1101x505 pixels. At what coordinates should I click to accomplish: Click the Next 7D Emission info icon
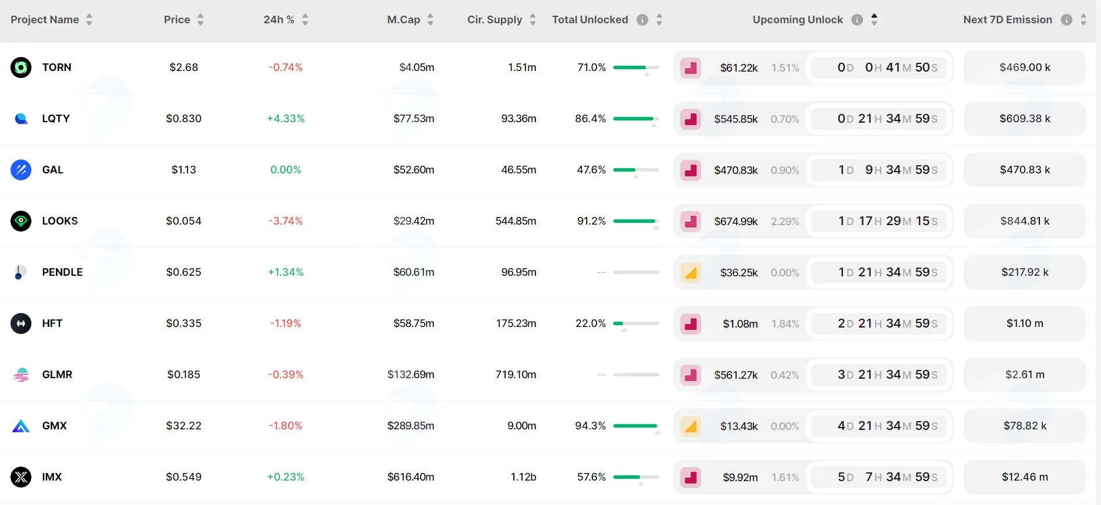click(1067, 20)
